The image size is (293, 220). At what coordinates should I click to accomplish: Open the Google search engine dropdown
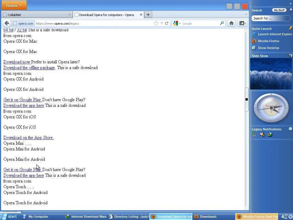click(177, 23)
